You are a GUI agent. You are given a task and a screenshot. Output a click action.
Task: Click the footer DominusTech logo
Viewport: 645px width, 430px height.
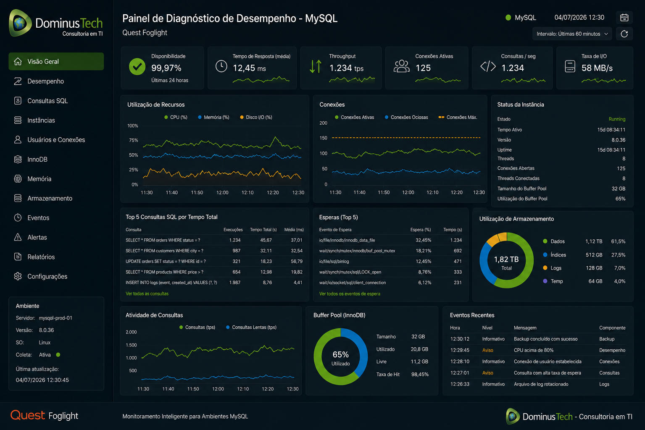[569, 417]
